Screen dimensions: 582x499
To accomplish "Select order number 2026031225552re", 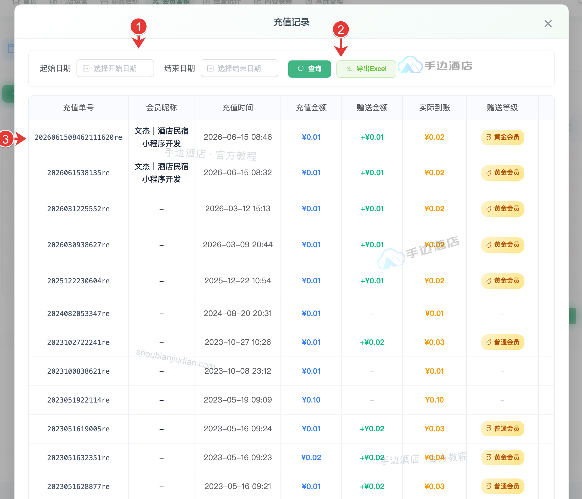I will [78, 208].
